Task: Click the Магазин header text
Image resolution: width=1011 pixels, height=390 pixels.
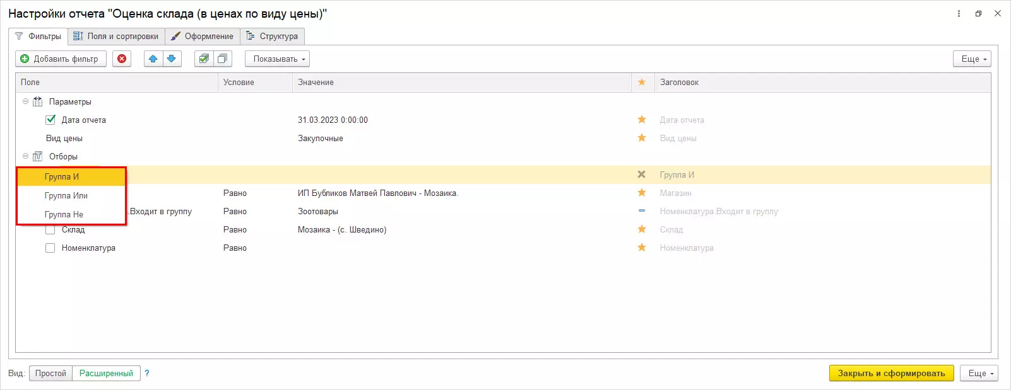Action: [676, 193]
